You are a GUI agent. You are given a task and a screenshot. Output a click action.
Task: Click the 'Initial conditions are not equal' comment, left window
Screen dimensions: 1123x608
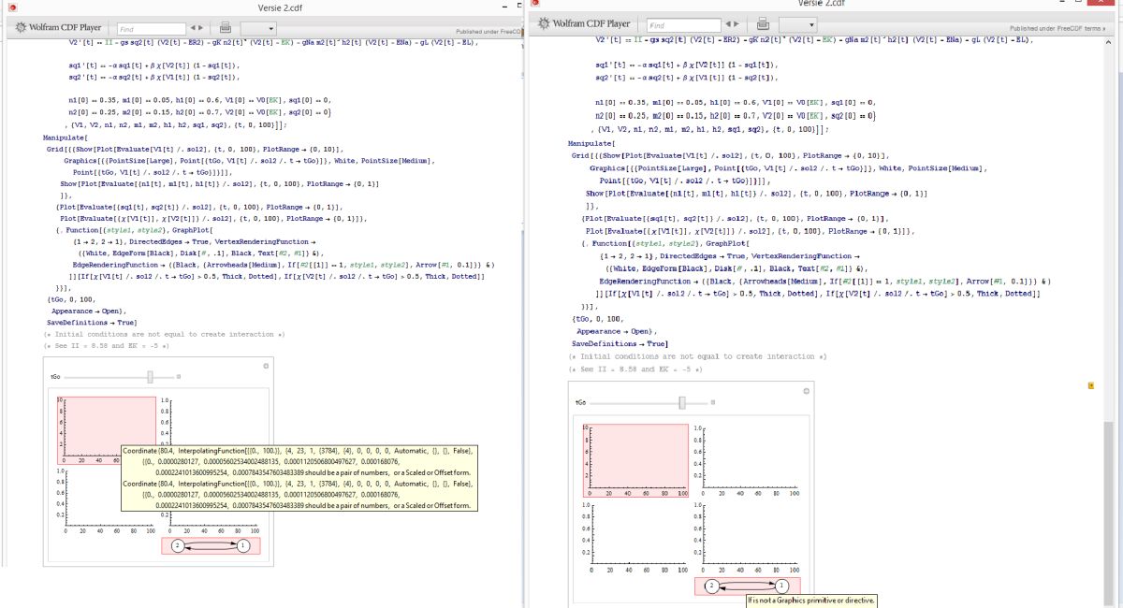(164, 334)
